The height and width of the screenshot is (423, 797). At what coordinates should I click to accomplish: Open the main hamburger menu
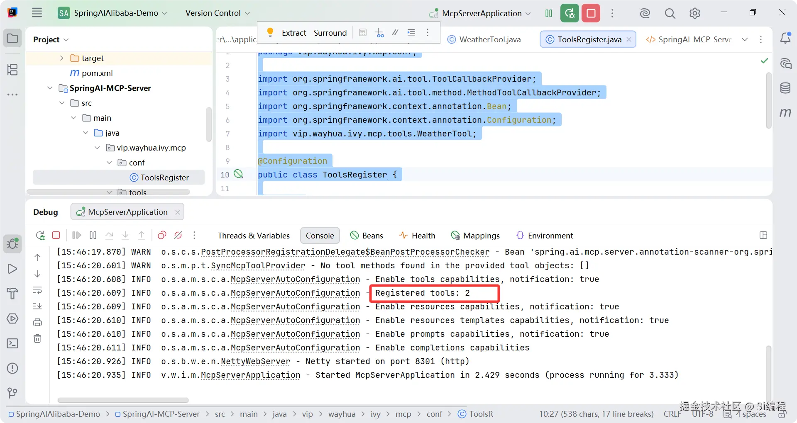(x=37, y=13)
